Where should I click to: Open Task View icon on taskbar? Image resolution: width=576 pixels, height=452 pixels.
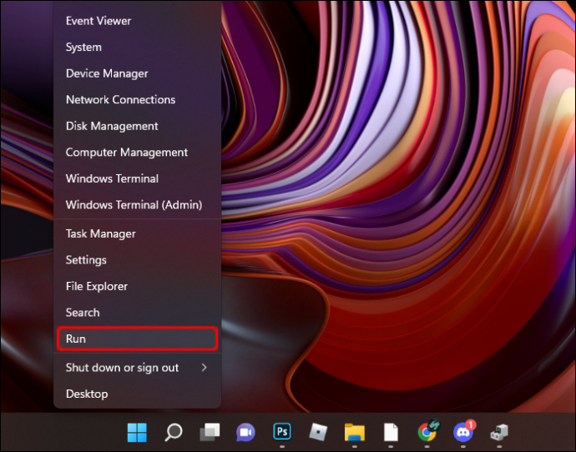pos(210,432)
